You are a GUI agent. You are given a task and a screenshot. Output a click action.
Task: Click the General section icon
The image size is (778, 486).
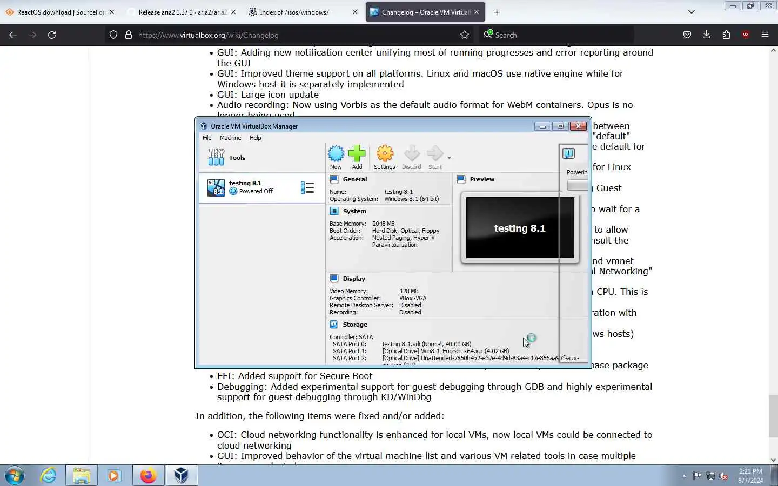click(334, 179)
